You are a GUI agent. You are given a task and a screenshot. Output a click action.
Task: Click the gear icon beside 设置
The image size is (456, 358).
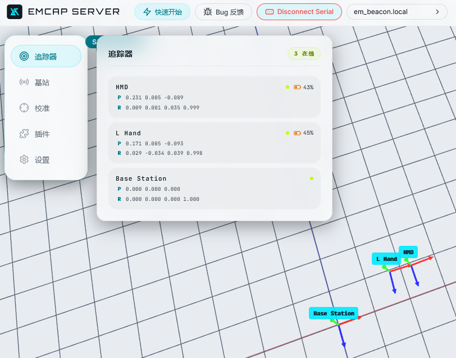pyautogui.click(x=24, y=159)
